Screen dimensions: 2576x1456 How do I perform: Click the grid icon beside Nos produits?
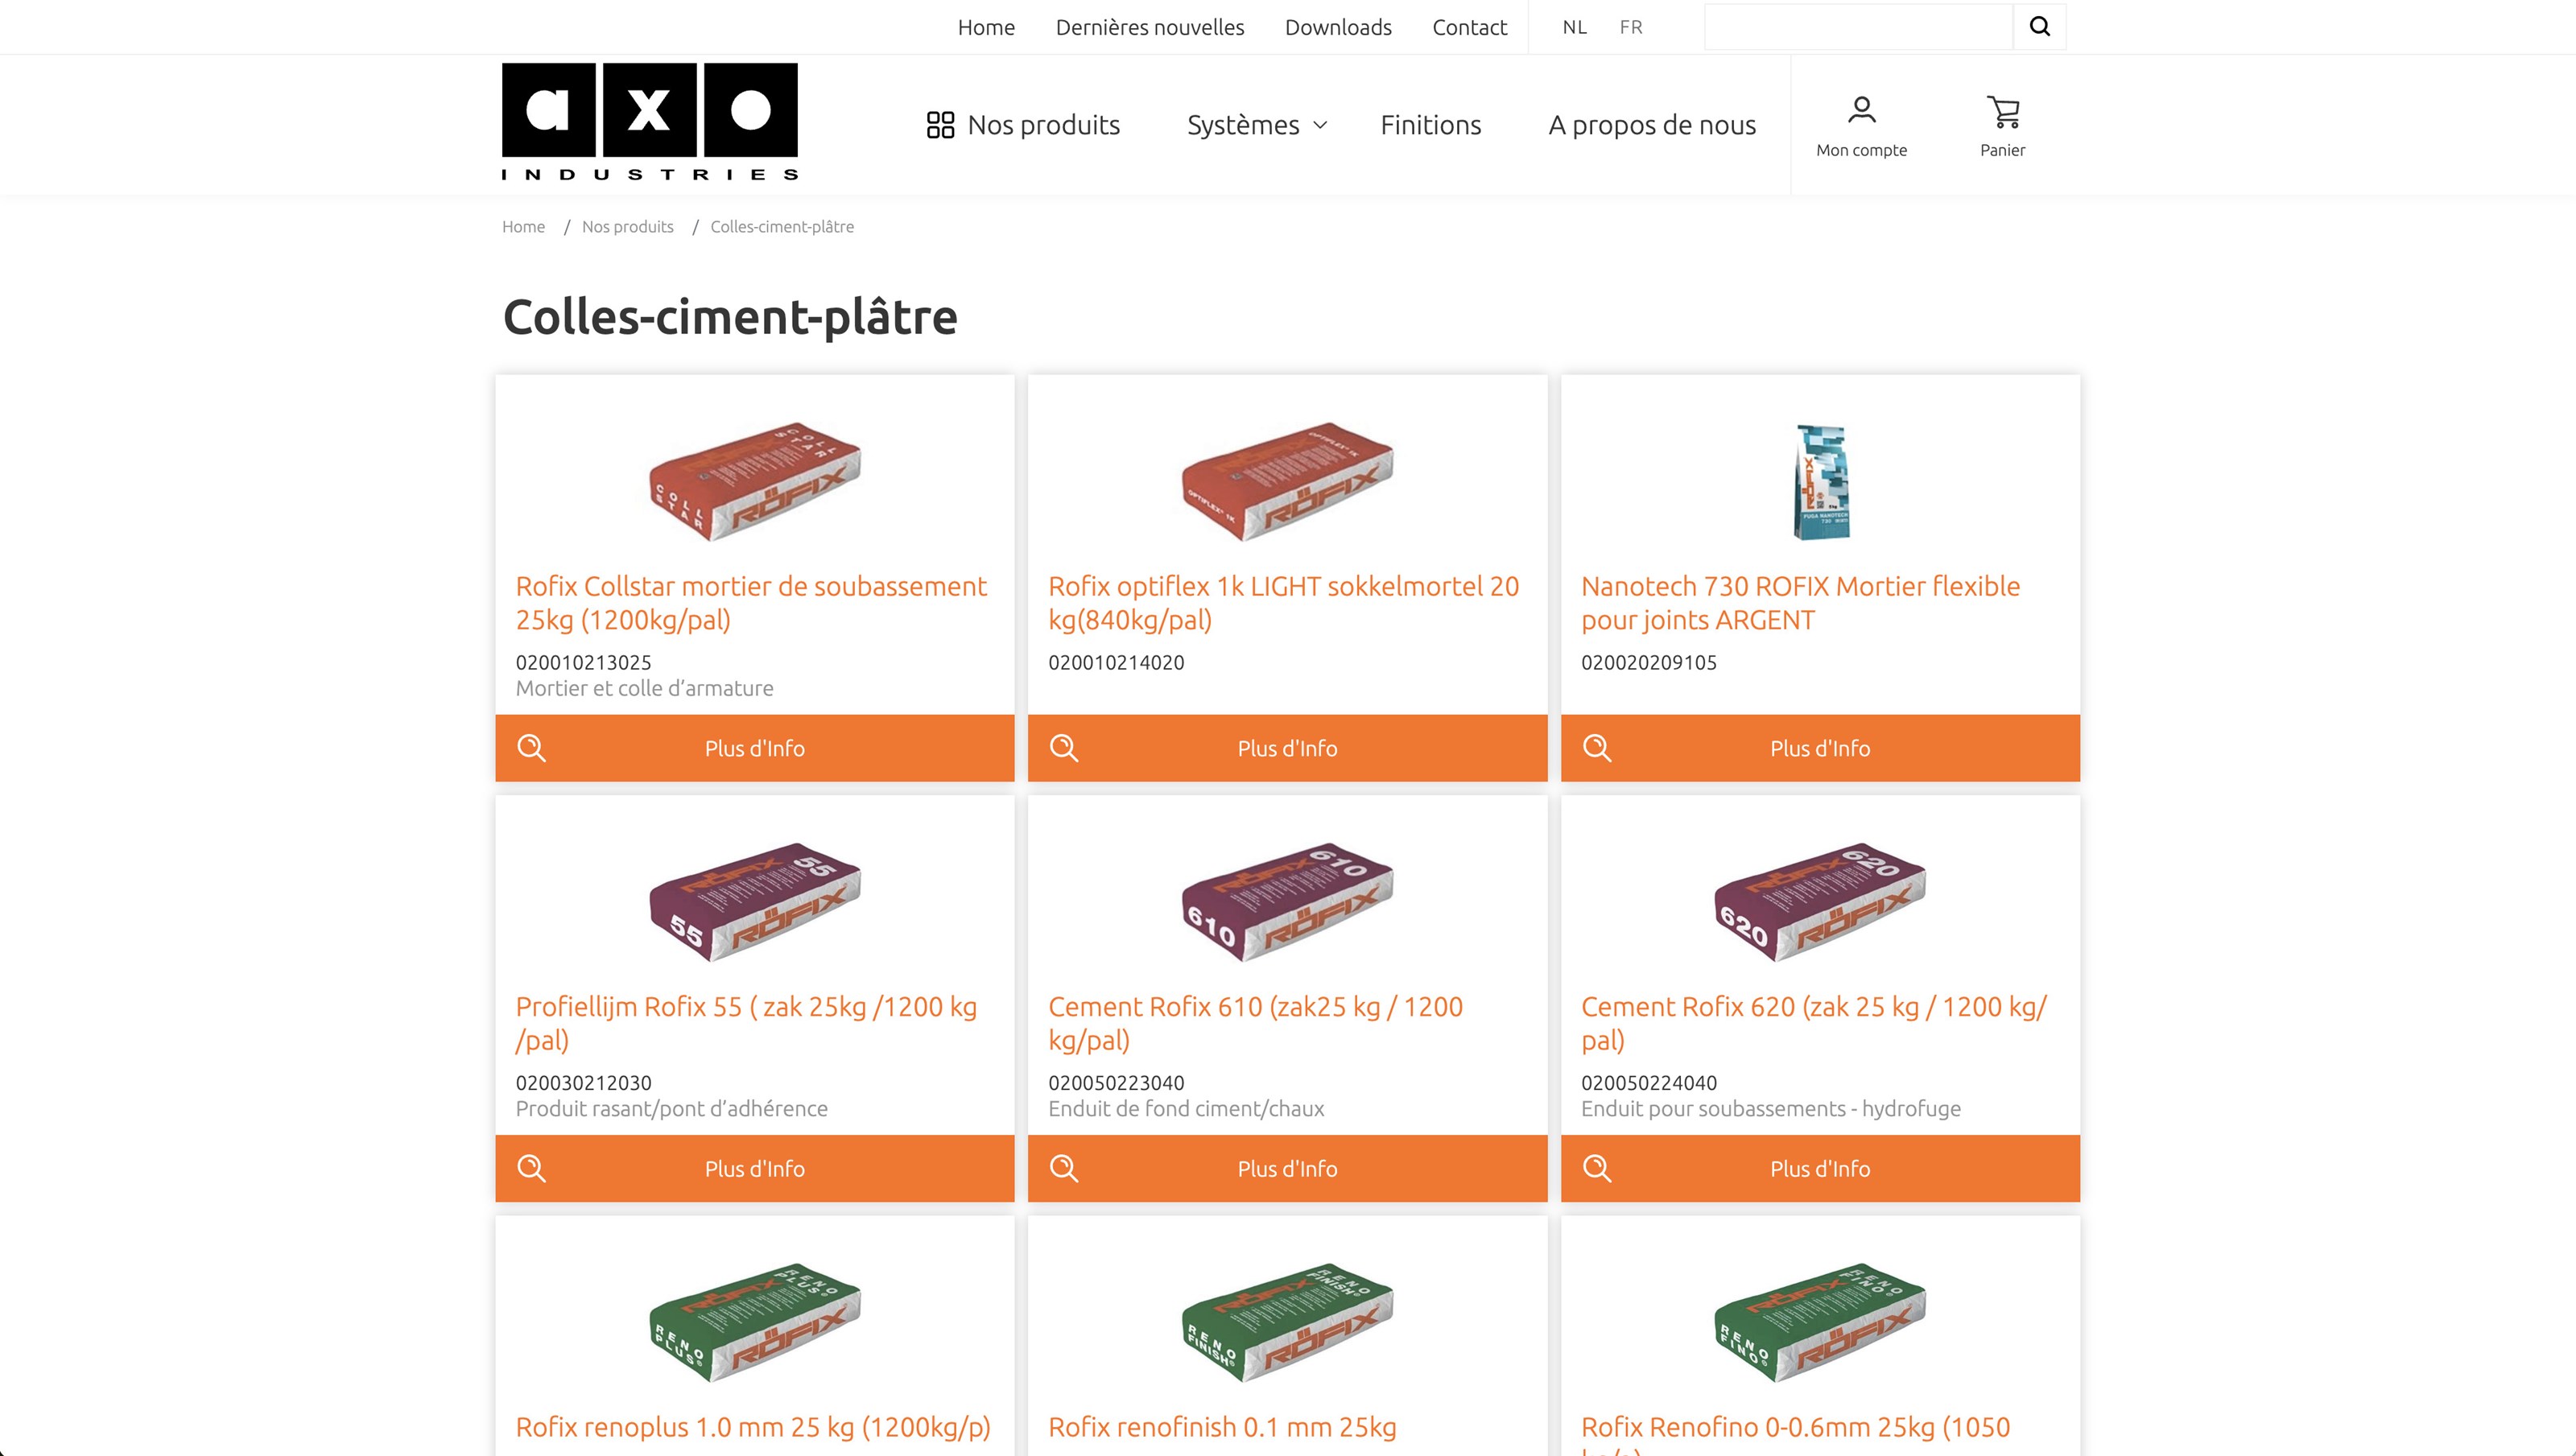click(940, 125)
